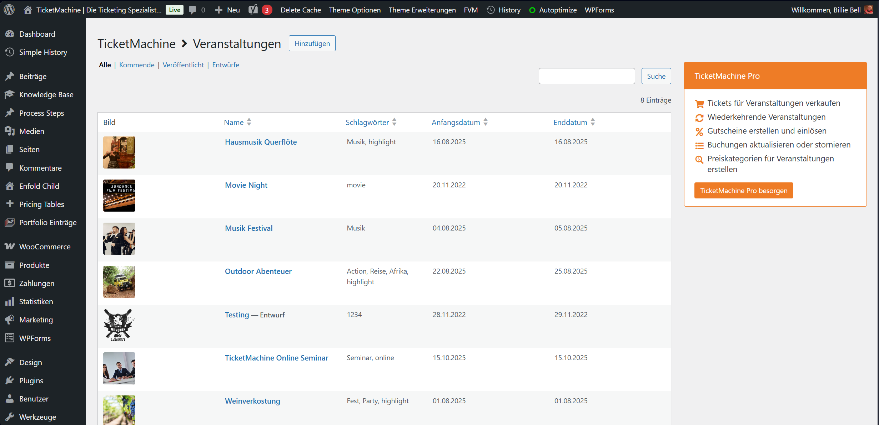Open Musik Festival event
This screenshot has width=879, height=425.
point(248,228)
